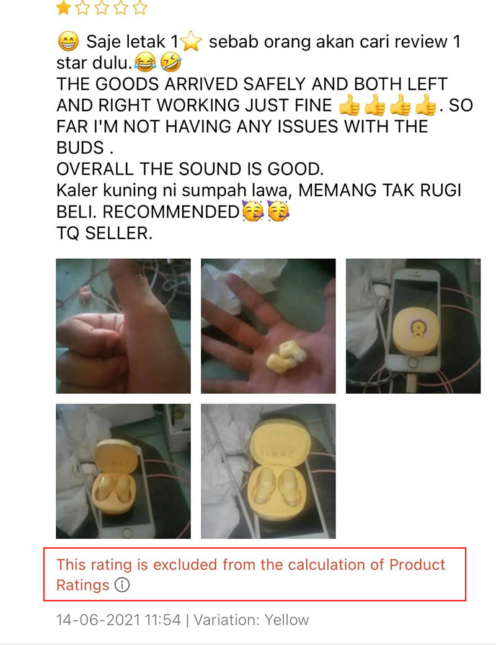Screen dimensions: 496x645
Task: Click the grinning emoji before 'Saje letak'
Action: (68, 42)
